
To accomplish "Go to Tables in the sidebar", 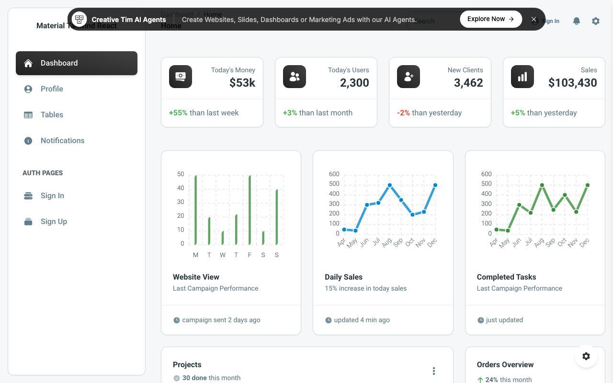I will click(x=77, y=115).
